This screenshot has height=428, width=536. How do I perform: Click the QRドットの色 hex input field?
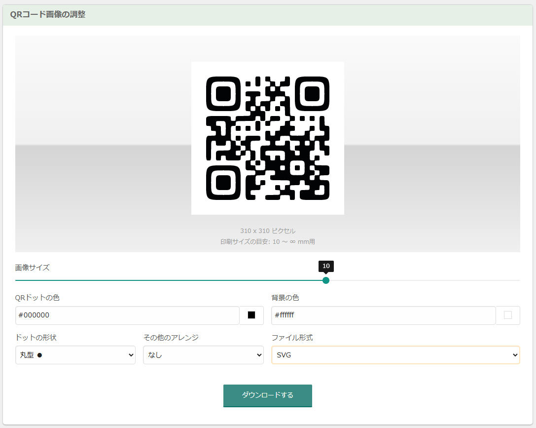127,315
